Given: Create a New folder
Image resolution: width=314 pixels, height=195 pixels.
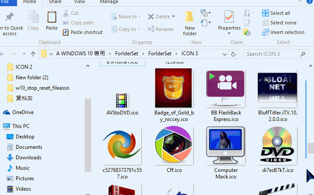Looking at the screenshot, I should point(189,23).
